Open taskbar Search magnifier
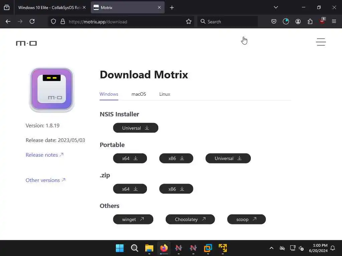Screen dimensions: 342x256 pos(134,248)
